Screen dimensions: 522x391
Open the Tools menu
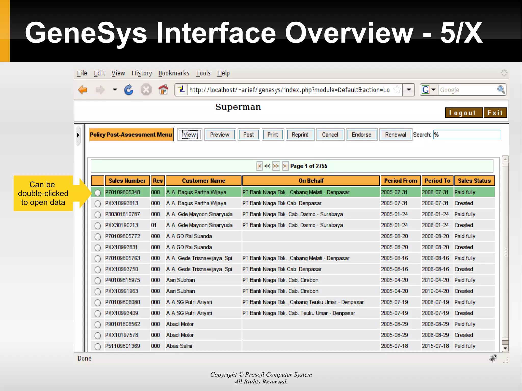(203, 73)
